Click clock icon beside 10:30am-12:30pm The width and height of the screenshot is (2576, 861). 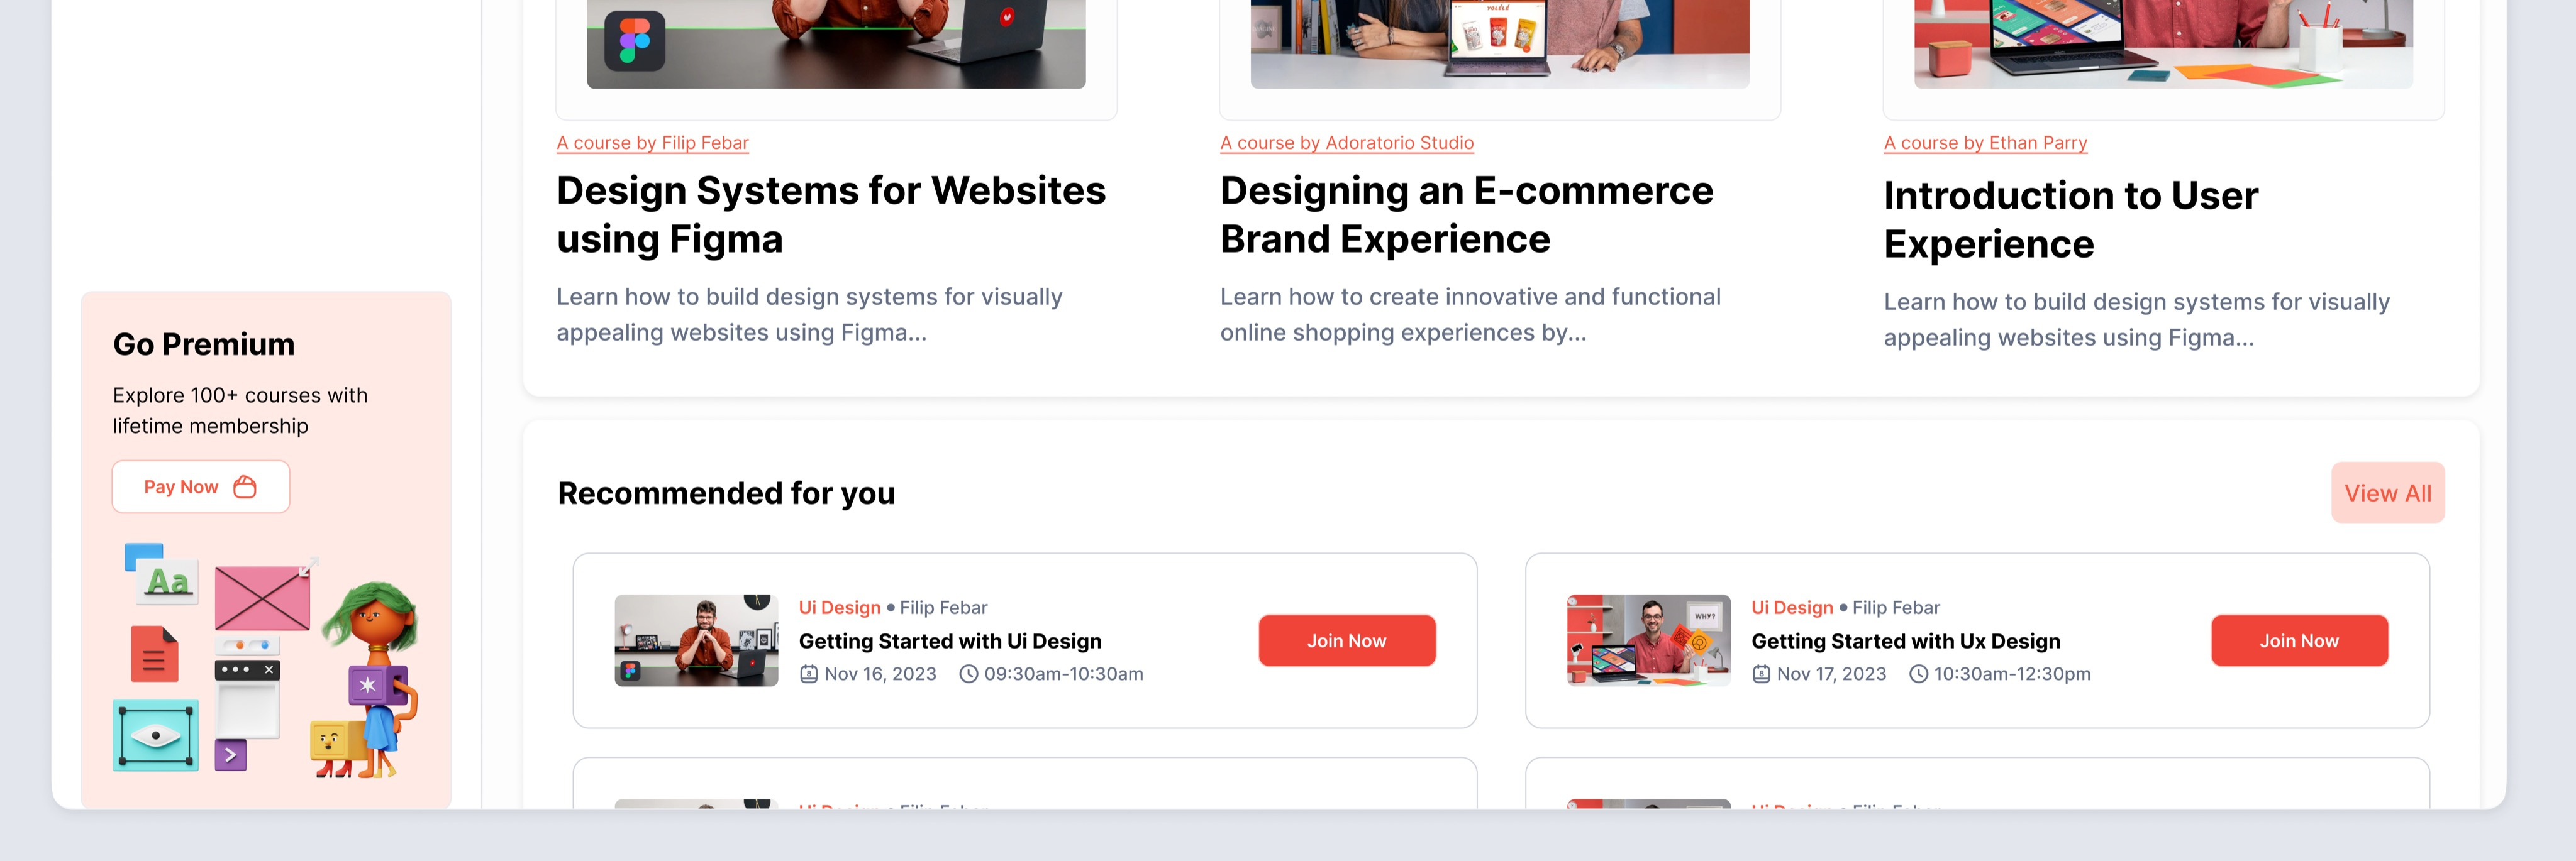(1918, 674)
